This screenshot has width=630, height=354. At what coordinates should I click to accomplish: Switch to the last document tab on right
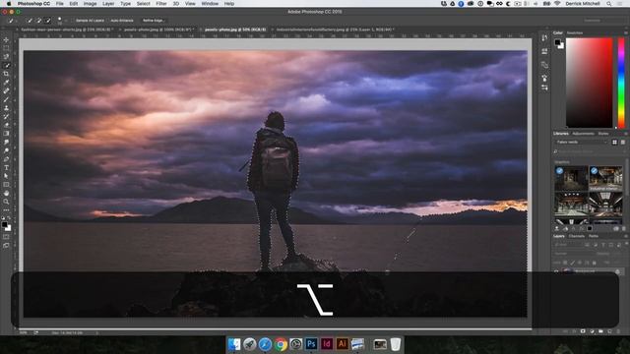click(x=335, y=29)
